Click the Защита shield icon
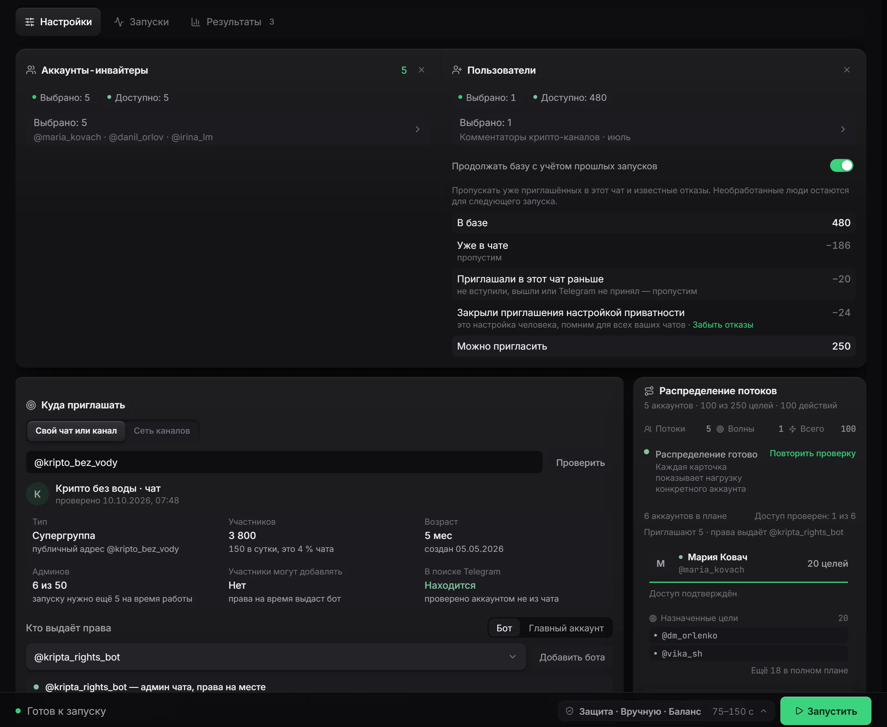Viewport: 887px width, 727px height. click(x=570, y=711)
